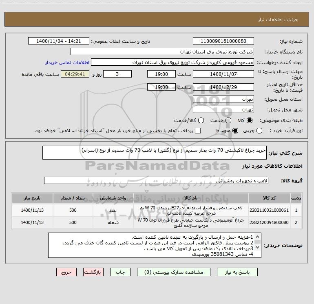This screenshot has height=304, width=314.
Task: Click the شرح کلی نیاز description box
Action: (155, 153)
